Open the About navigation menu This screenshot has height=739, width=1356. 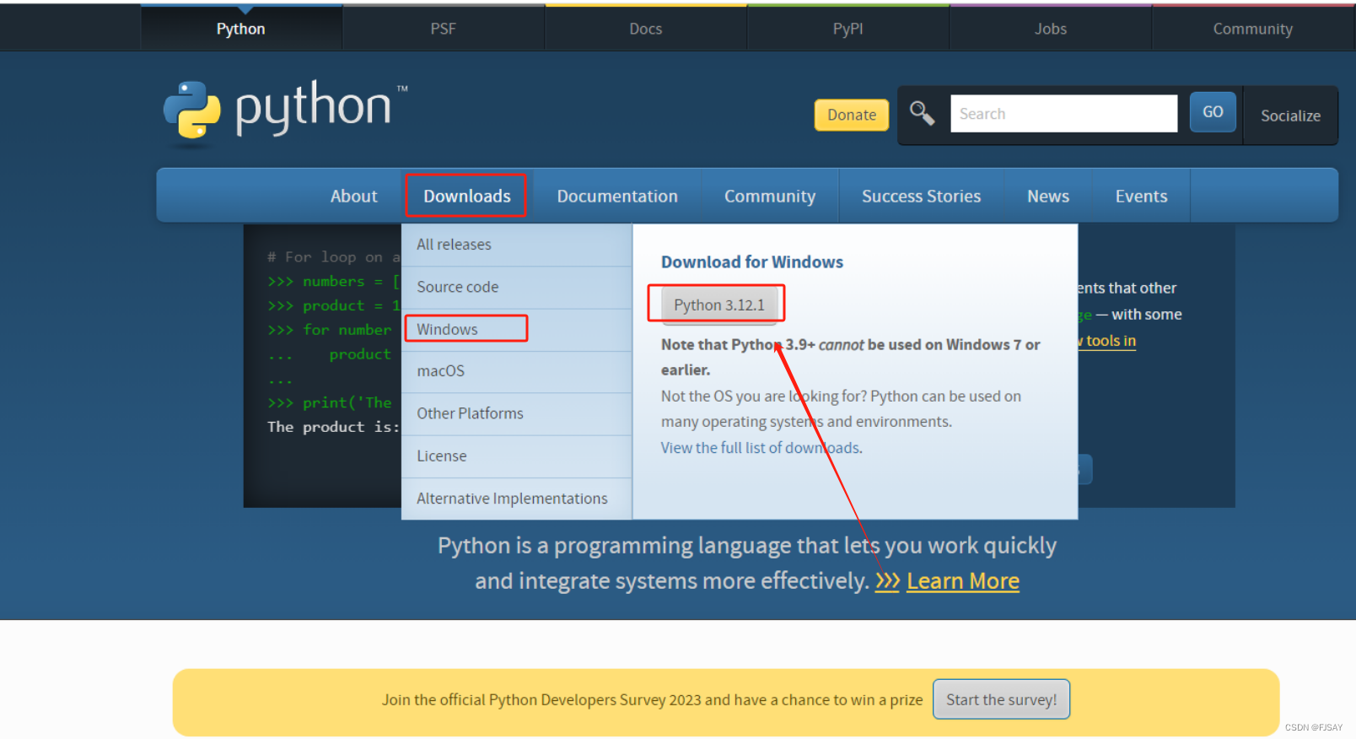tap(354, 196)
